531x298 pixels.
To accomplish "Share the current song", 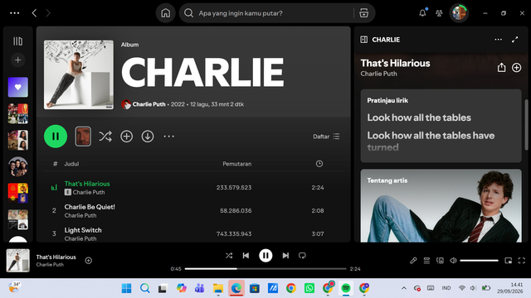I will tap(501, 68).
